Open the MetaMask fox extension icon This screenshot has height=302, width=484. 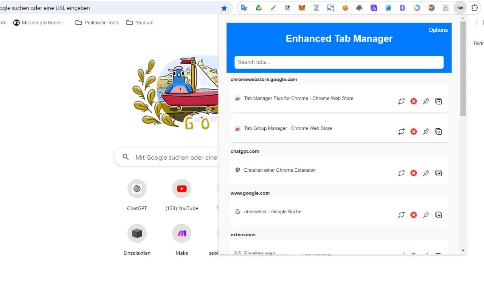302,8
